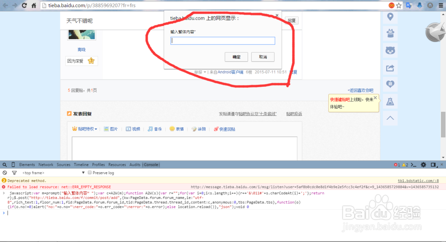Switch to the Sources tab
The image size is (446, 242).
[63, 165]
